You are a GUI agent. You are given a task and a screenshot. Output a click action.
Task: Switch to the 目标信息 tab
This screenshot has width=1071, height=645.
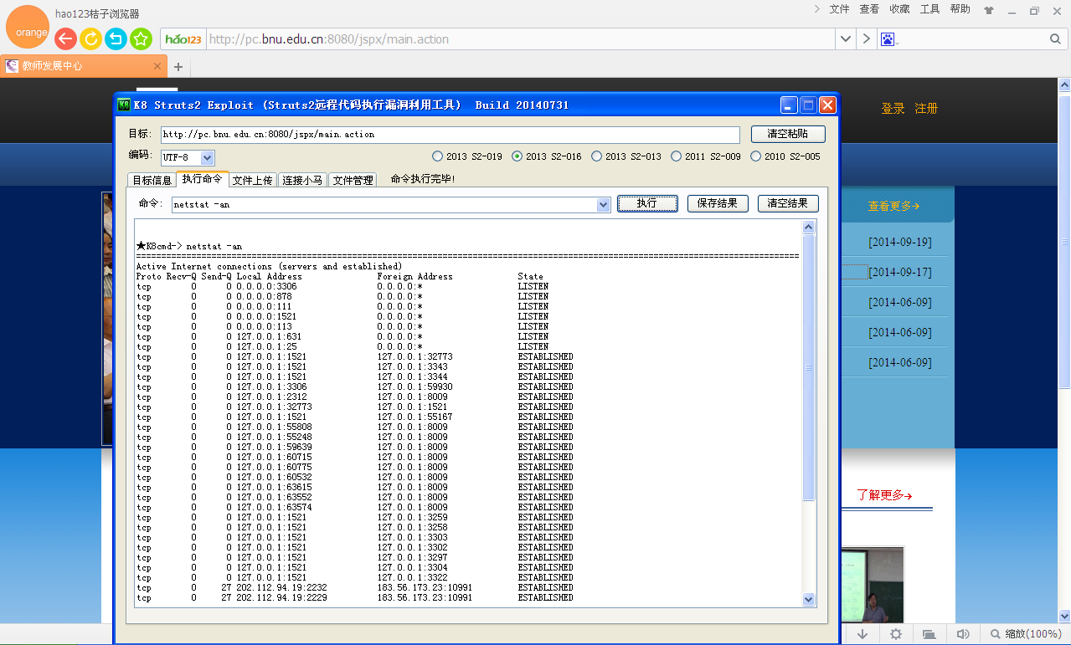point(152,180)
